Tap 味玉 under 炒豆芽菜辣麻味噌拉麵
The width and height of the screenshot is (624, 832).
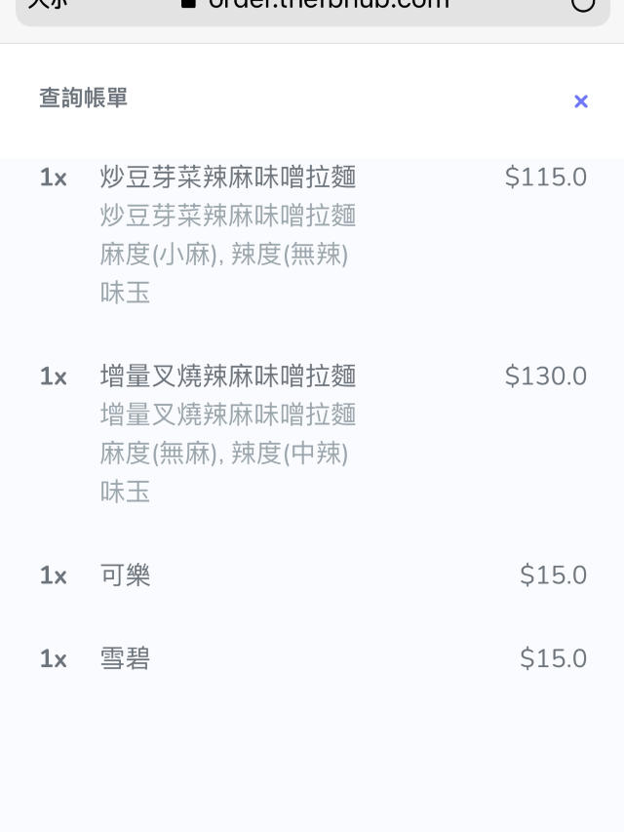126,293
